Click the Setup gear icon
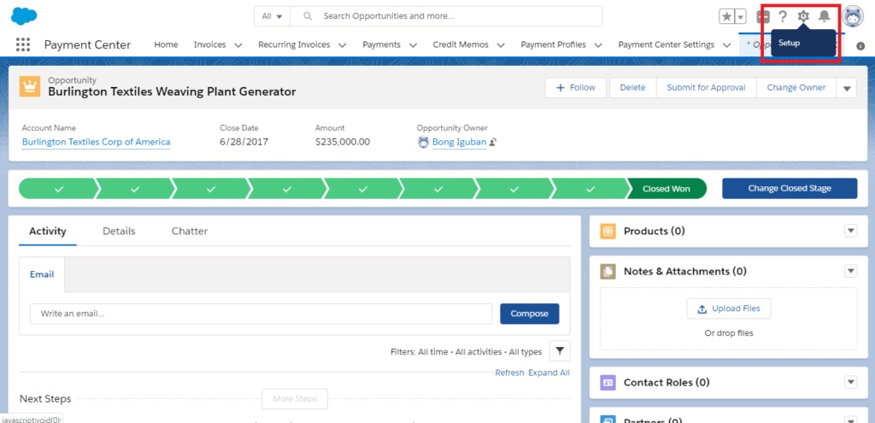Screen dimensions: 875x423 tap(803, 17)
